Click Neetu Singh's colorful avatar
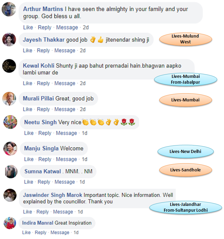The width and height of the screenshot is (224, 239). [10, 122]
